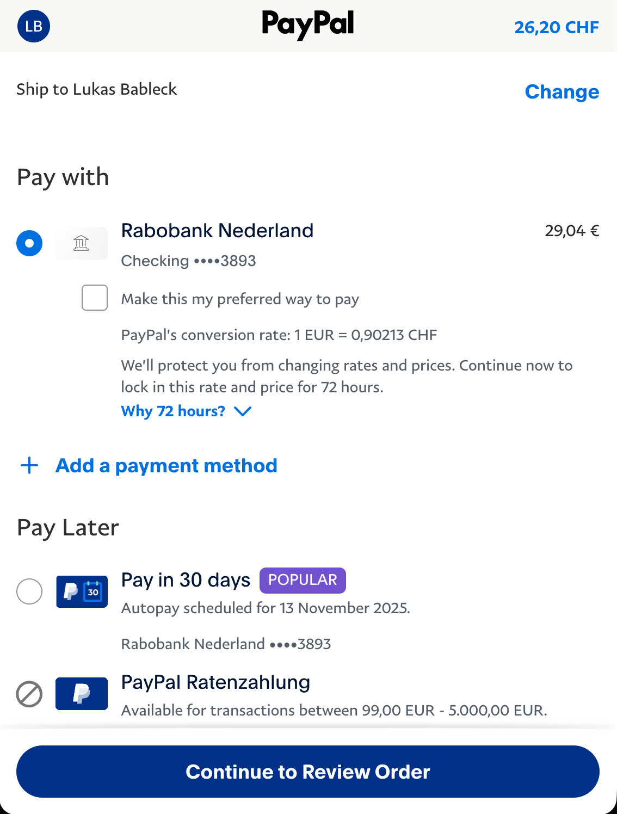The height and width of the screenshot is (814, 617).
Task: Click the Rabobank bank building icon
Action: [82, 243]
